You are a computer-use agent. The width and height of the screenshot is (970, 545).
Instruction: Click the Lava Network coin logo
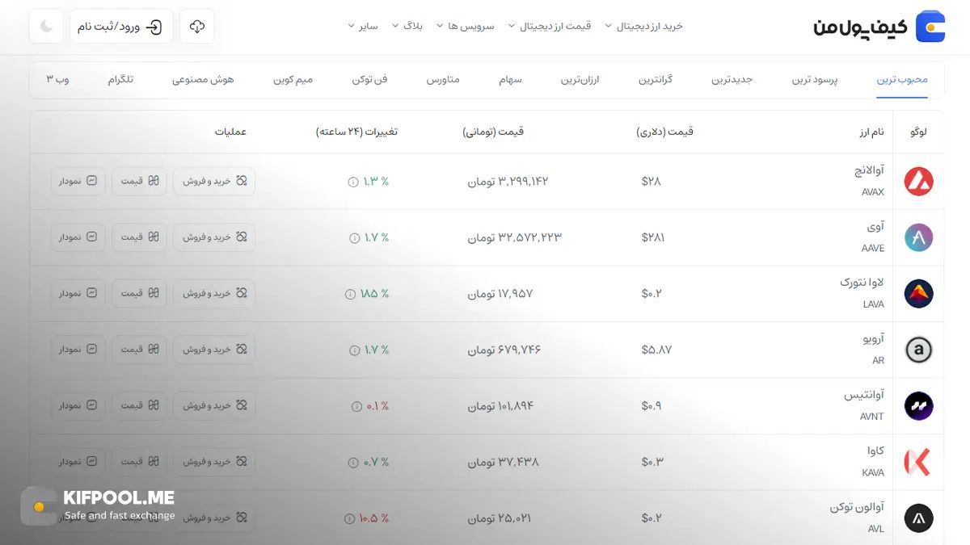pos(918,294)
